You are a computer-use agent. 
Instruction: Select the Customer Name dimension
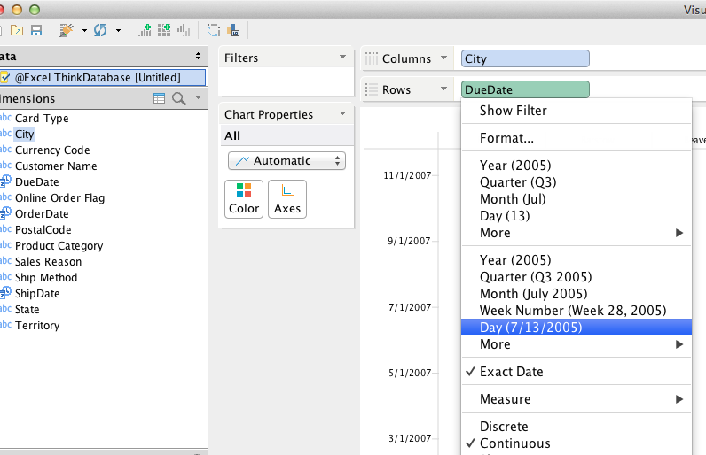pyautogui.click(x=56, y=166)
